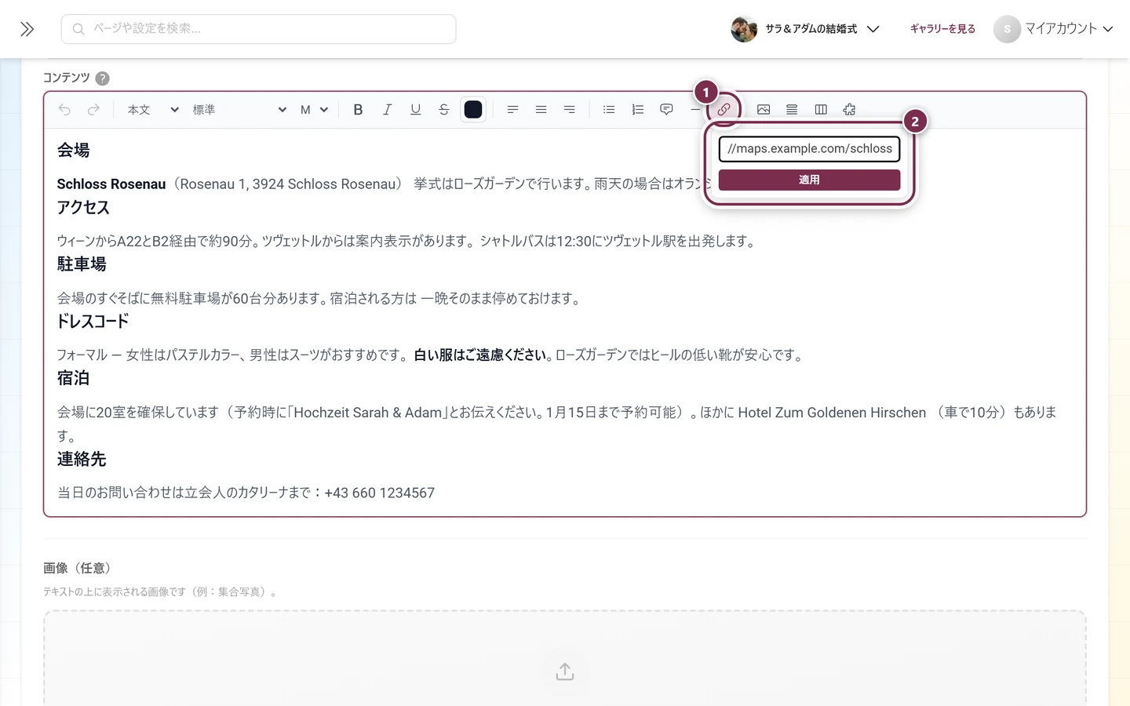Click the bold 白い服はご遠慮ください text
Viewport: 1130px width, 706px height.
click(x=480, y=355)
